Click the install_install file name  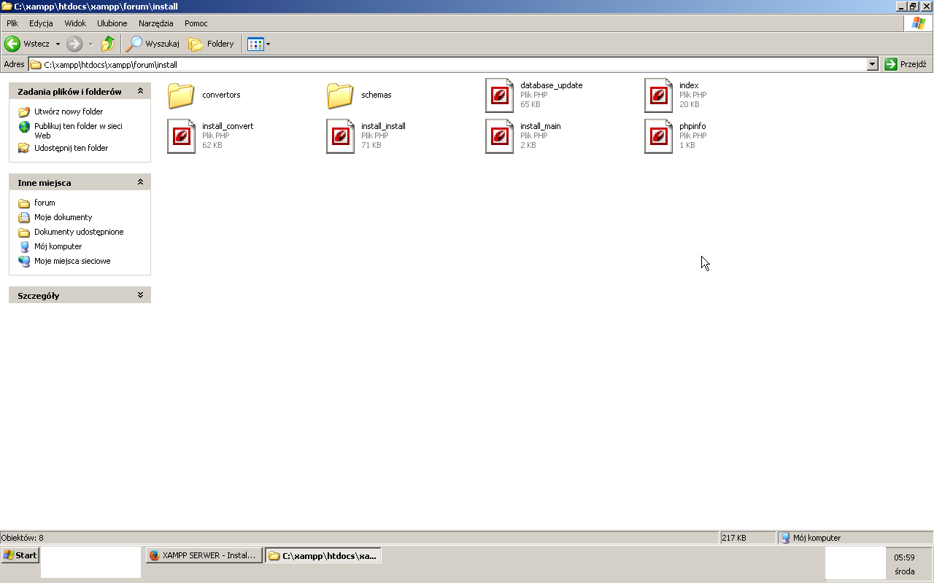pos(383,126)
